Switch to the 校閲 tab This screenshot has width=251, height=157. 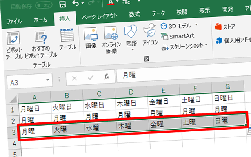click(x=182, y=12)
